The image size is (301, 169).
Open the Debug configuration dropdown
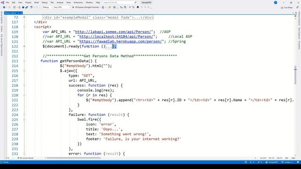(x=47, y=8)
